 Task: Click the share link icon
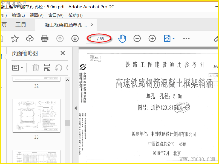216,39
